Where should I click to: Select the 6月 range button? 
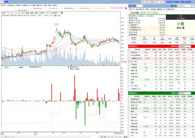(112, 137)
